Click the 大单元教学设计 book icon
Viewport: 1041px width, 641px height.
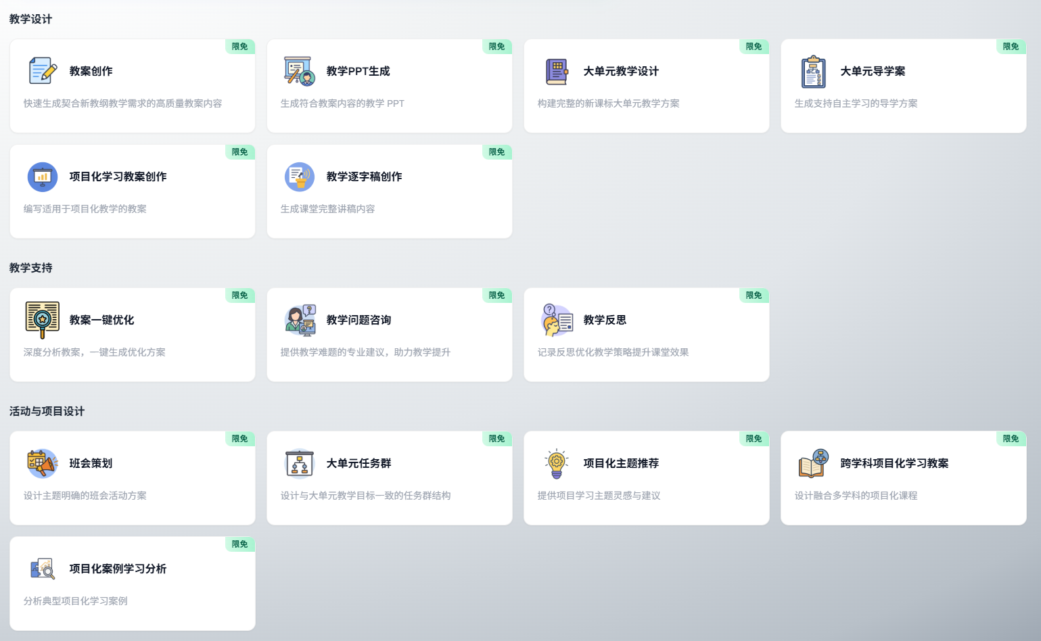pos(557,70)
